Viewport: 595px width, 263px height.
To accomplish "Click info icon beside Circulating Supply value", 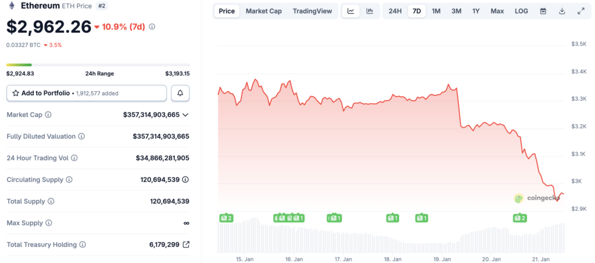I will coord(186,179).
